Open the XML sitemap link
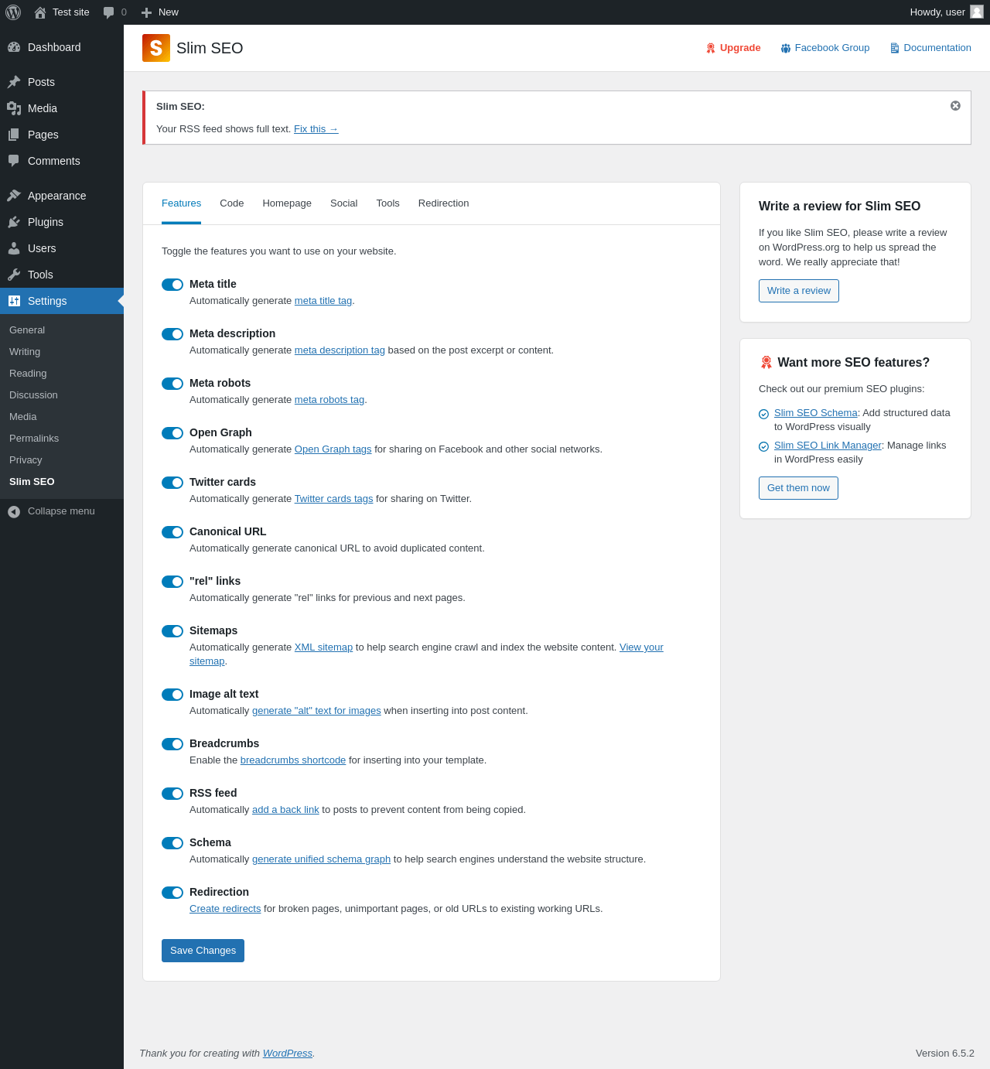990x1069 pixels. click(x=323, y=647)
